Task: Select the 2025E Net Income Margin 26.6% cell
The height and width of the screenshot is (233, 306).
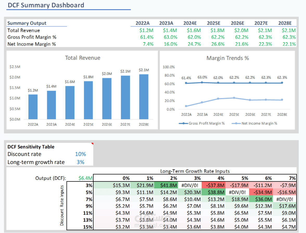Action: click(218, 44)
